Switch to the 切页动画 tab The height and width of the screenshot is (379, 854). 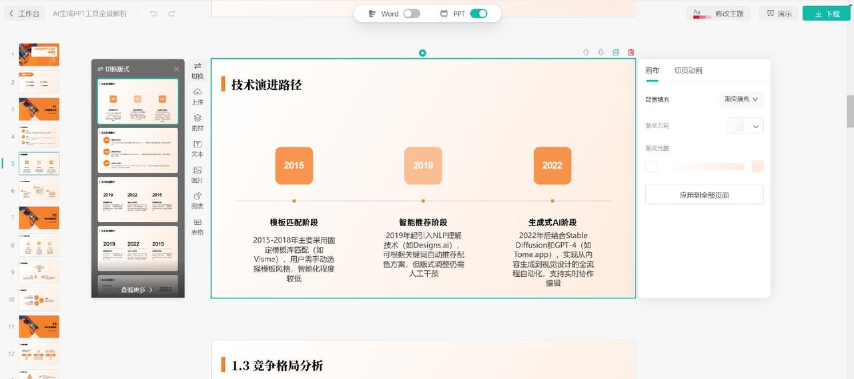pos(688,71)
